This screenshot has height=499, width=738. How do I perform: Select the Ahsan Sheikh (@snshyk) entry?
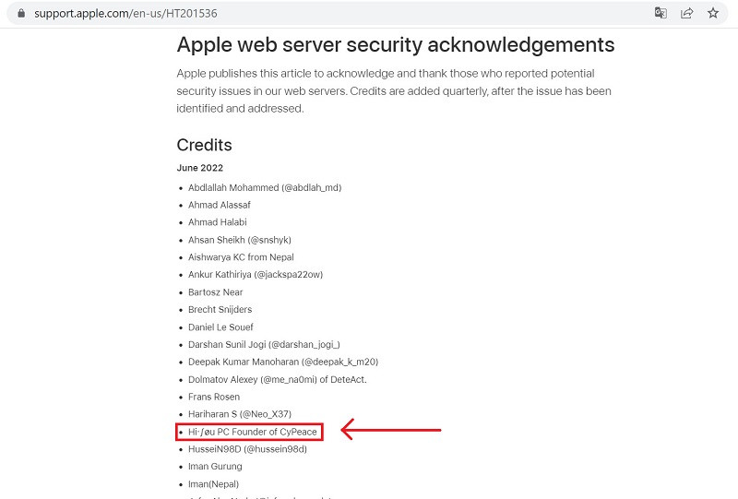[239, 240]
